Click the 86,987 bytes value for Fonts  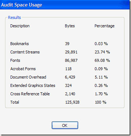71,60
